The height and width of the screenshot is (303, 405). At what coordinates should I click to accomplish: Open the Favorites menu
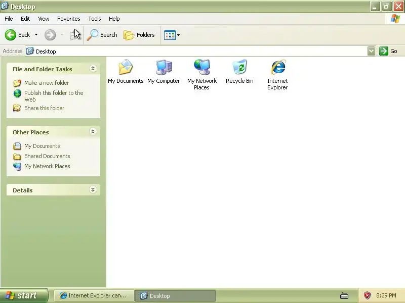[x=69, y=19]
